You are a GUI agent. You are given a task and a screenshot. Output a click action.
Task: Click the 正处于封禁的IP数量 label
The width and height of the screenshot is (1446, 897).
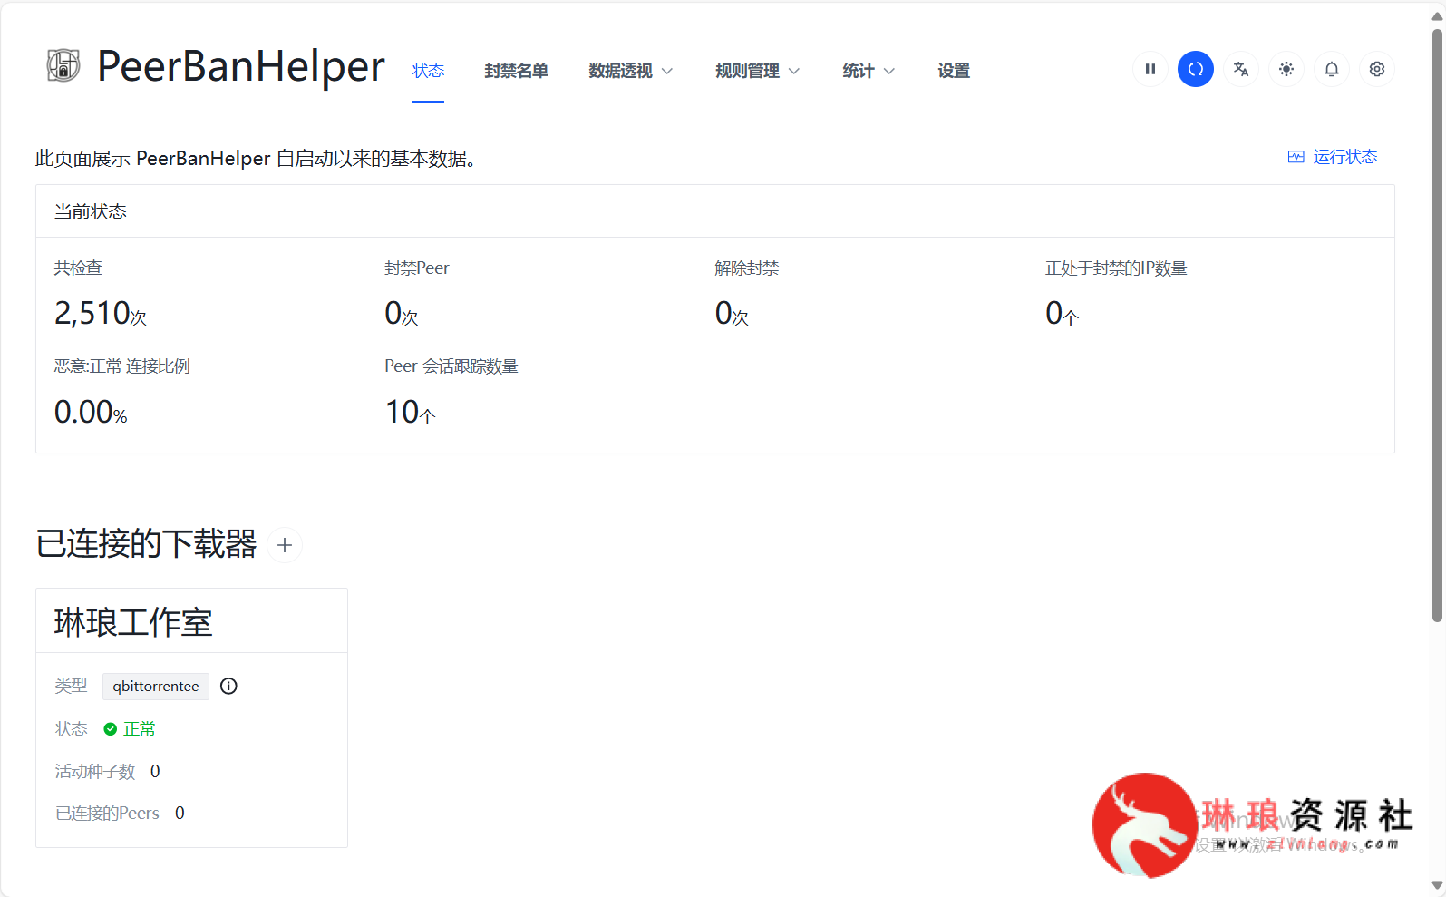pyautogui.click(x=1116, y=268)
